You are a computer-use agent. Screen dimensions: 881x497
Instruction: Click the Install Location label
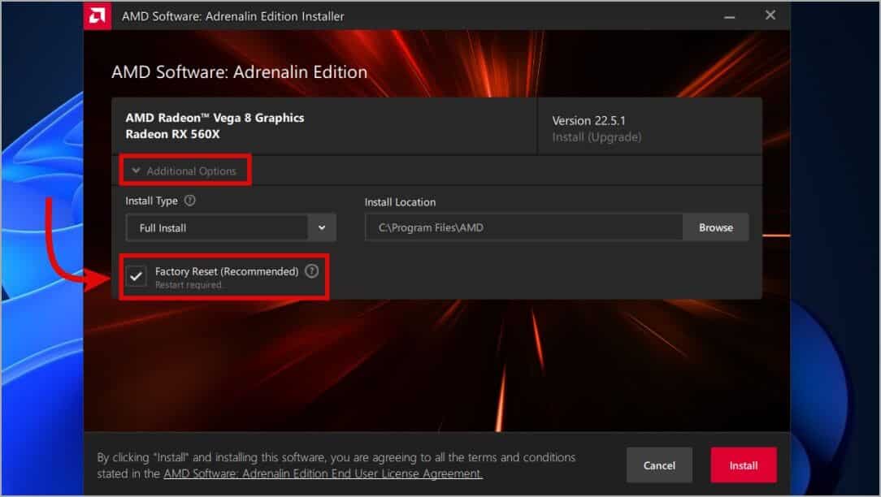400,202
